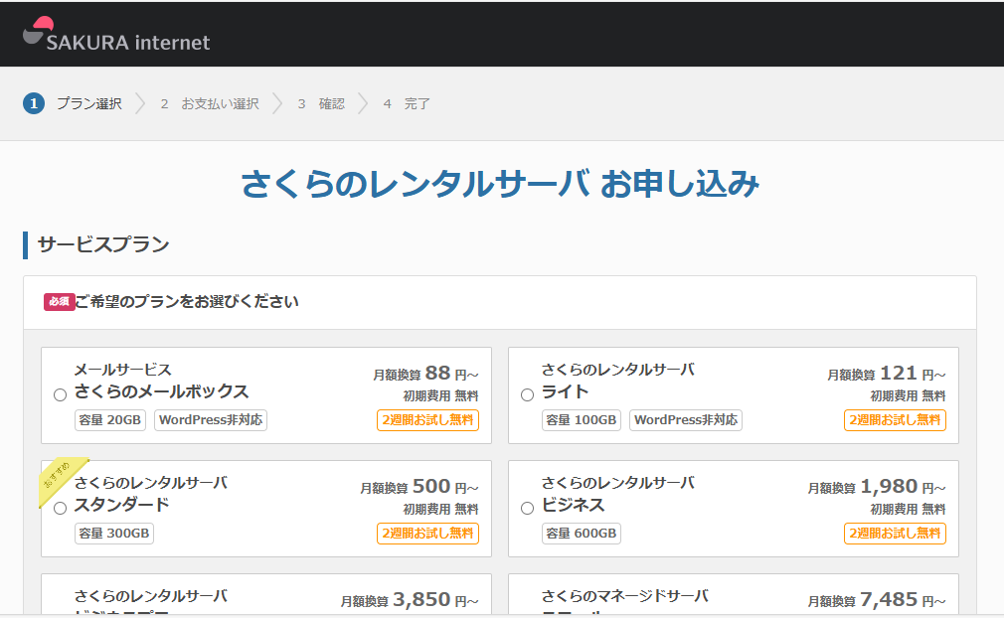Viewport: 1004px width, 618px height.
Task: Click the さくらのマネージドサーバ plan label
Action: [625, 596]
